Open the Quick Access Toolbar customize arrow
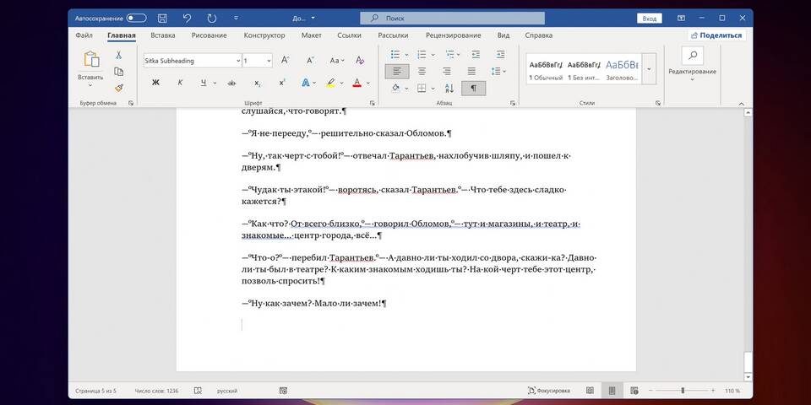 [236, 18]
